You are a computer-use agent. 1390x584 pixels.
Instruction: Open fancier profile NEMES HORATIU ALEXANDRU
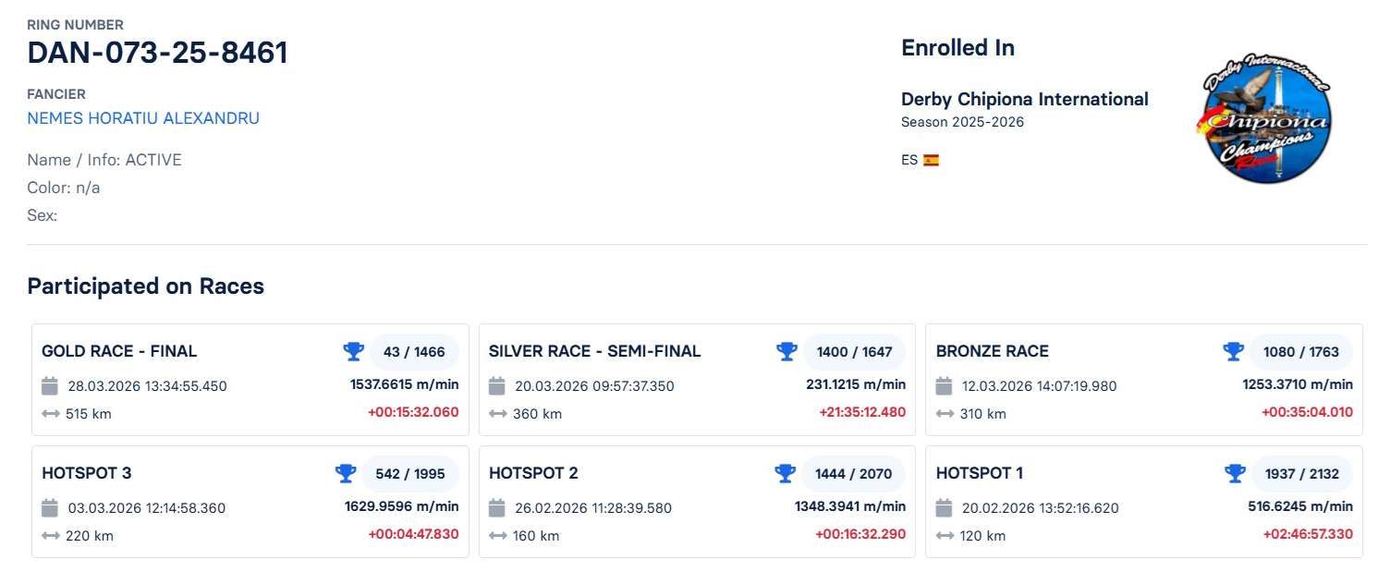click(143, 118)
